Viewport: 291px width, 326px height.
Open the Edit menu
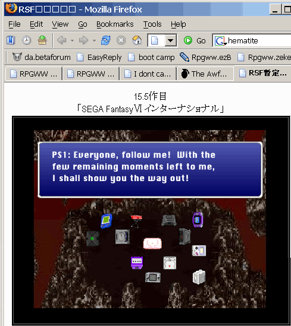pos(36,24)
